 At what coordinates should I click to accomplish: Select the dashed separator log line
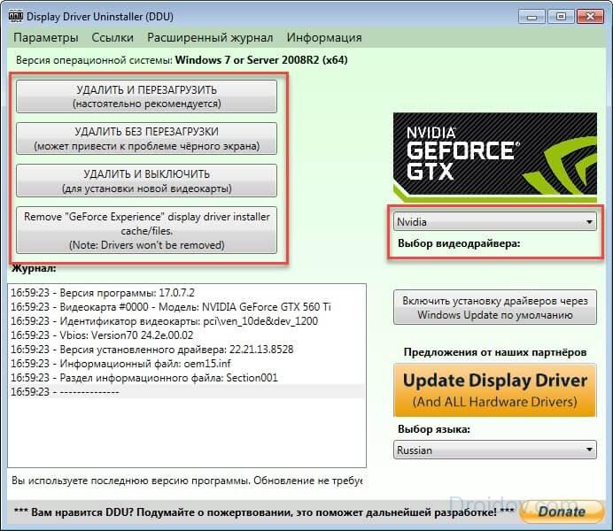coord(187,391)
